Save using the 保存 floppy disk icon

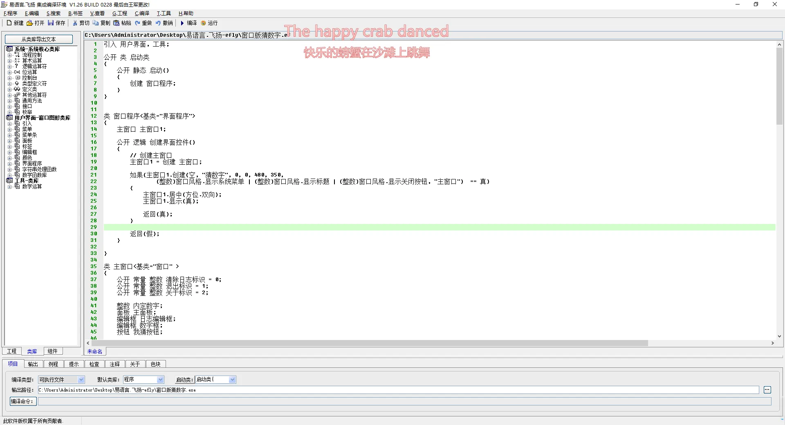pyautogui.click(x=51, y=23)
